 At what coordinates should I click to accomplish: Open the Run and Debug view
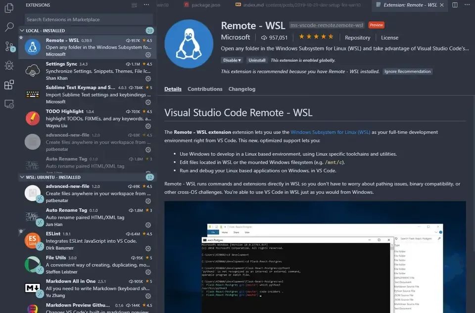(x=9, y=65)
